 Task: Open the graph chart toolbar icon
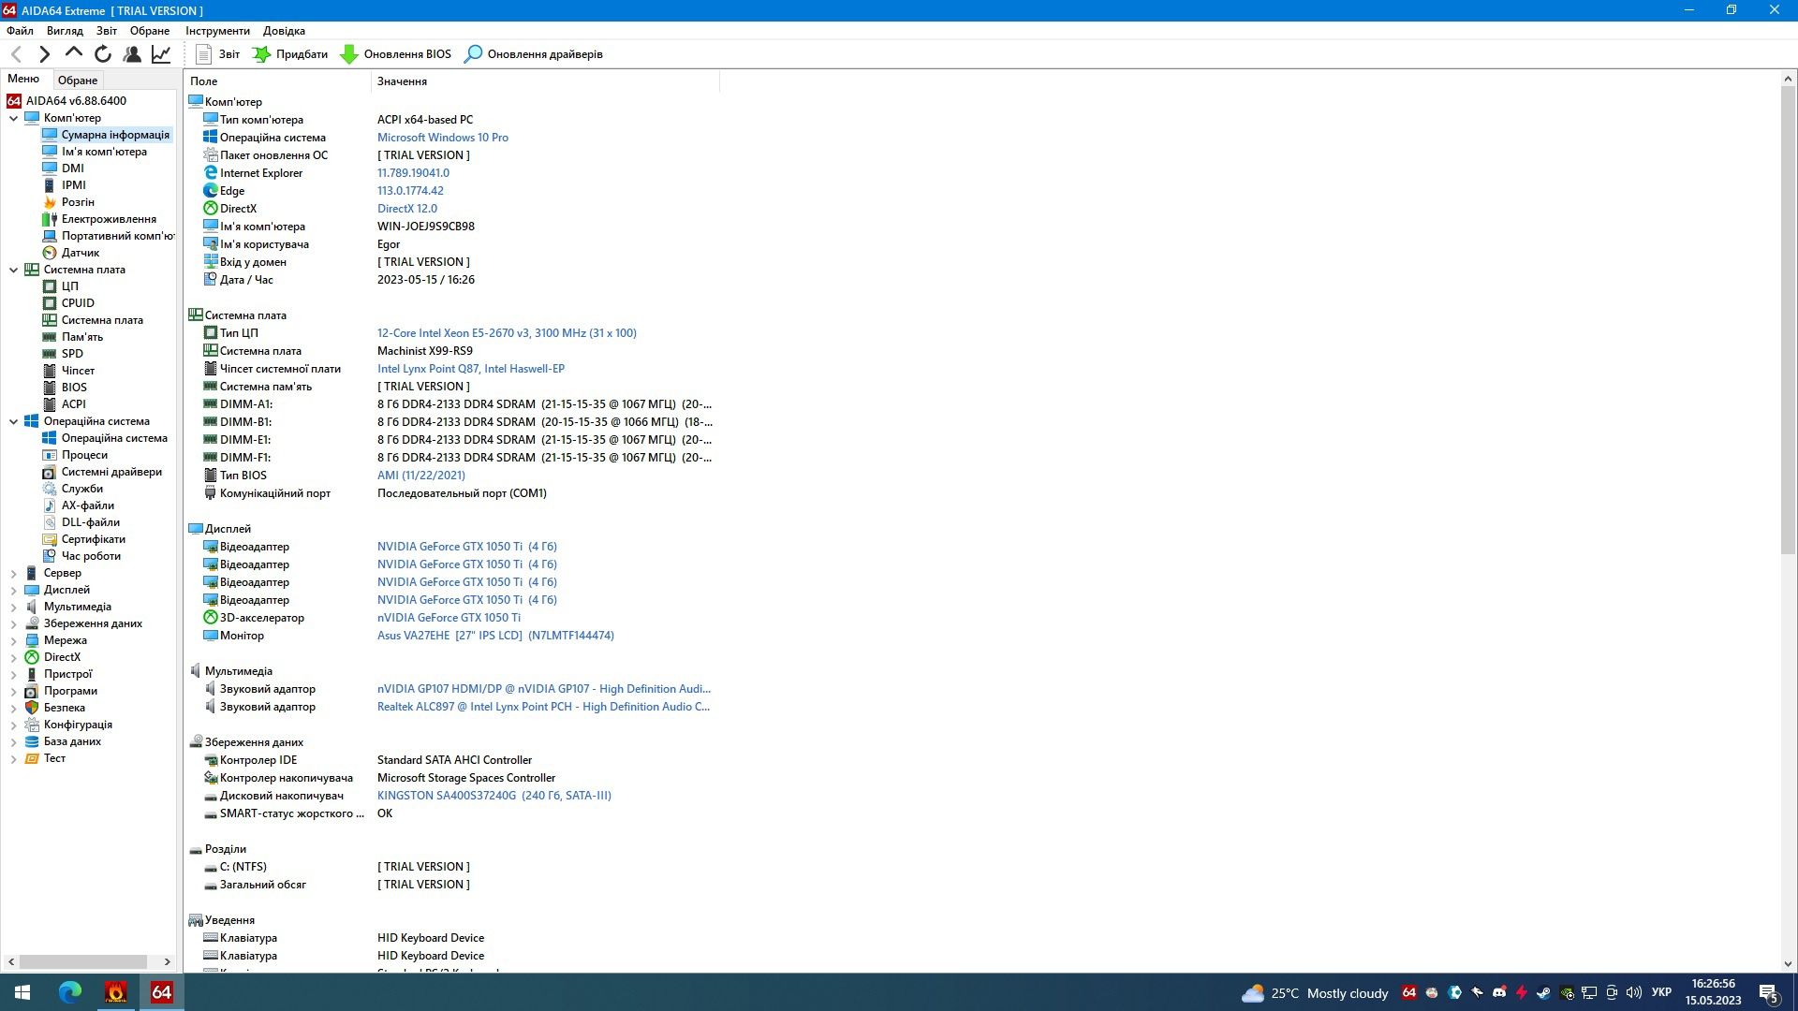click(161, 54)
